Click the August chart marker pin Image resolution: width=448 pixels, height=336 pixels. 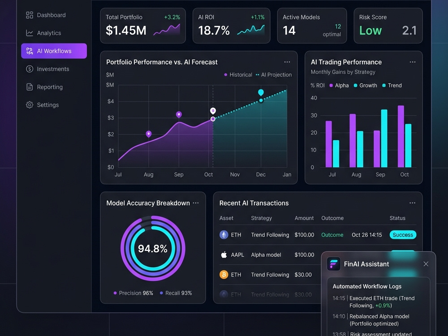149,134
